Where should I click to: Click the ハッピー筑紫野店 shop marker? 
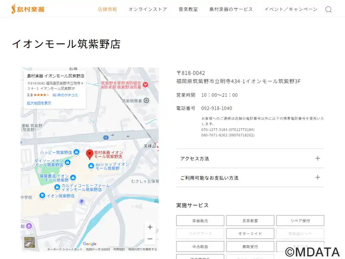click(76, 152)
